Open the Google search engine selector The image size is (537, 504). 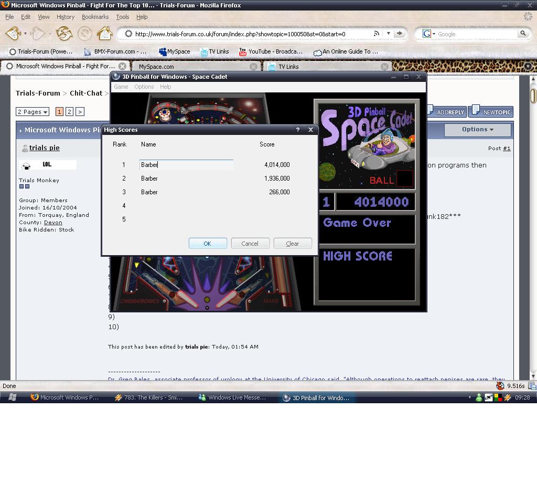click(x=429, y=34)
